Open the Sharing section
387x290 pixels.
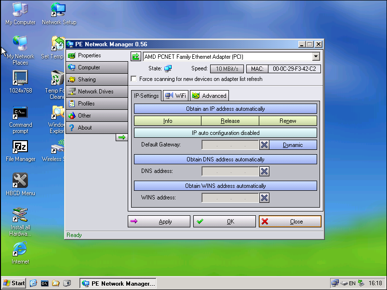pyautogui.click(x=97, y=79)
